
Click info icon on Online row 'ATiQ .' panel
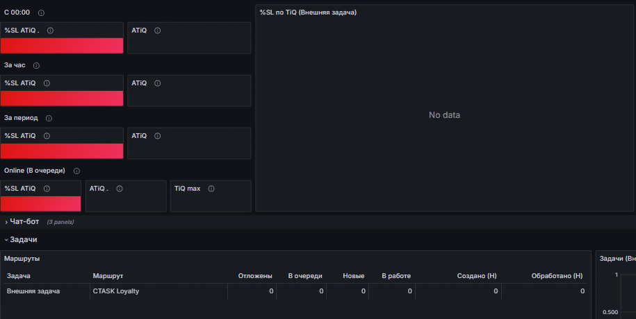(120, 189)
